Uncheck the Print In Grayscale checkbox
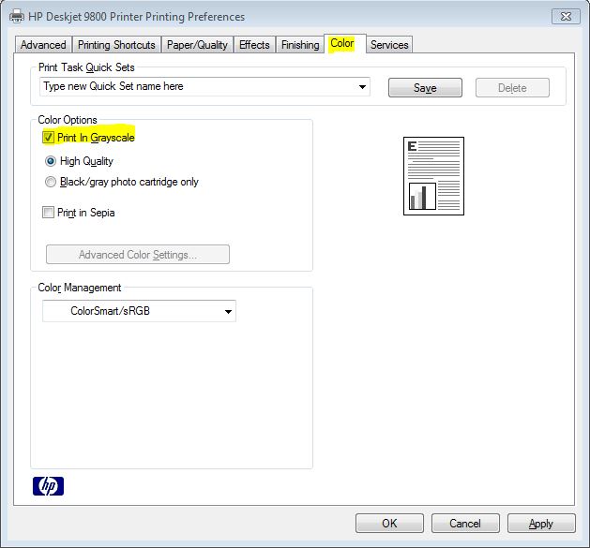Image resolution: width=590 pixels, height=548 pixels. click(x=48, y=137)
